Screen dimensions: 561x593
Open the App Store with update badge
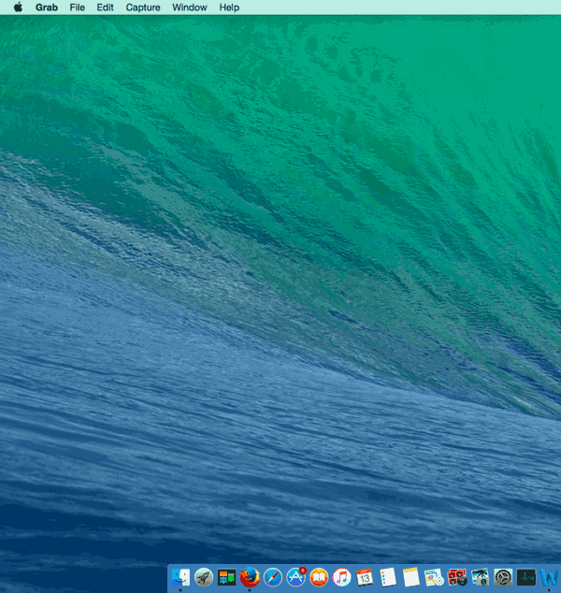point(296,577)
